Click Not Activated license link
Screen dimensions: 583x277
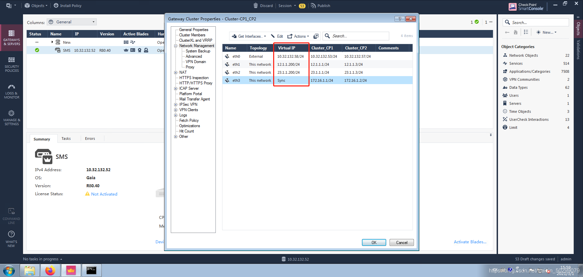point(104,194)
